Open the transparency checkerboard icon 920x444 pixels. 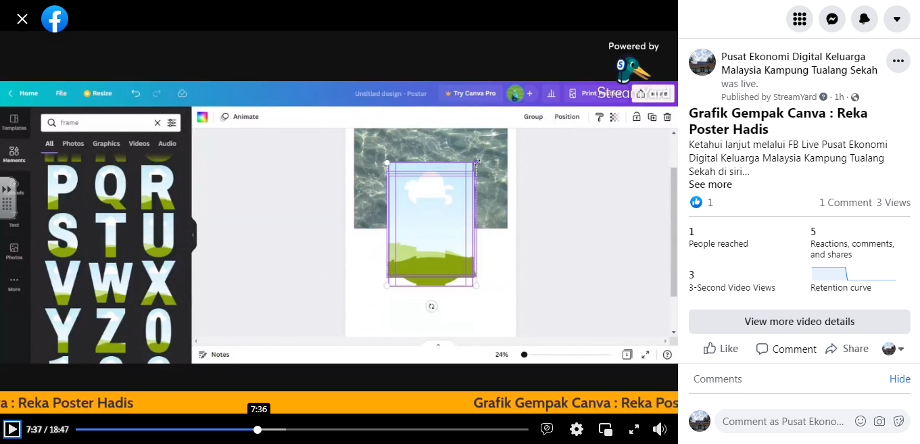614,117
